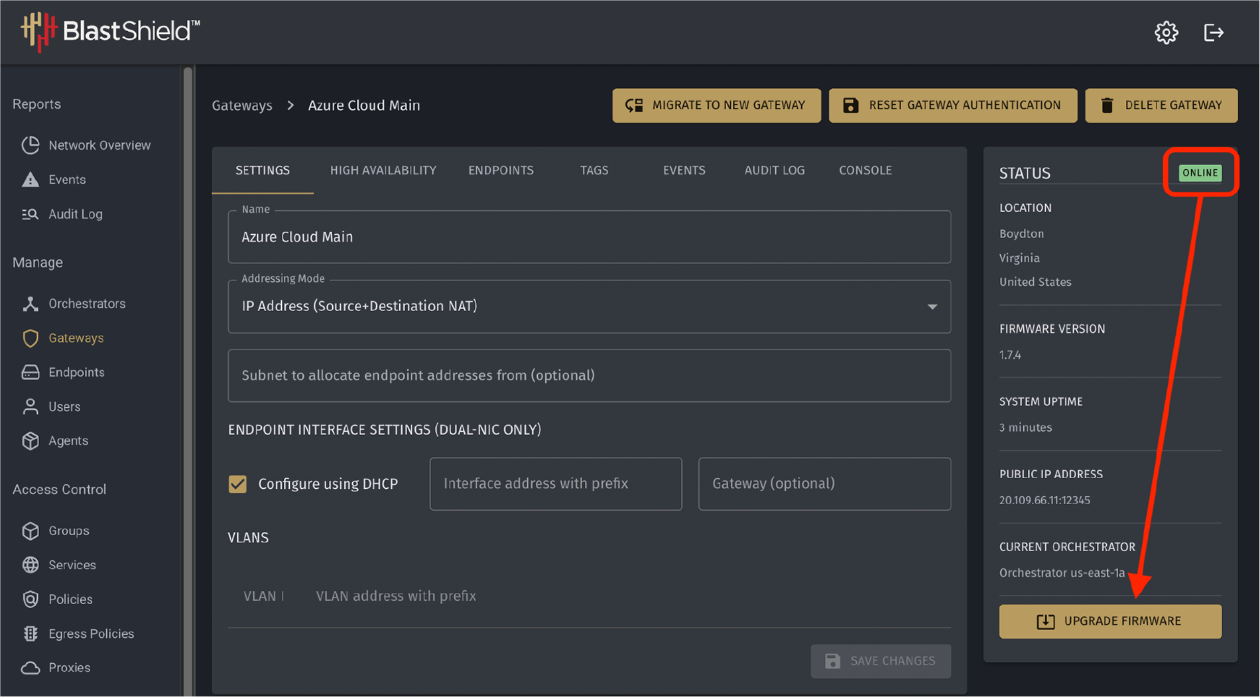Open the Tags tab
Image resolution: width=1260 pixels, height=697 pixels.
click(x=594, y=170)
